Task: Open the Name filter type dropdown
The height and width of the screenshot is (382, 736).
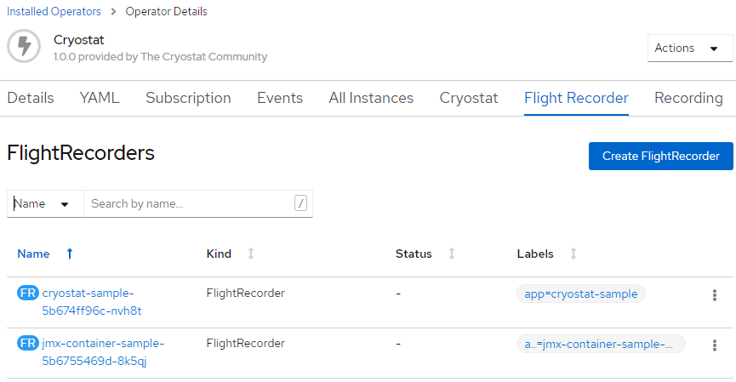Action: pyautogui.click(x=44, y=204)
